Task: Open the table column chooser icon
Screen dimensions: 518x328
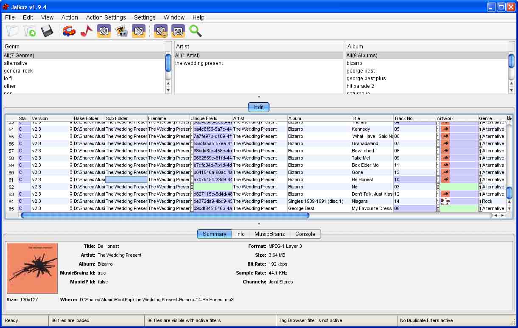Action: pyautogui.click(x=509, y=118)
